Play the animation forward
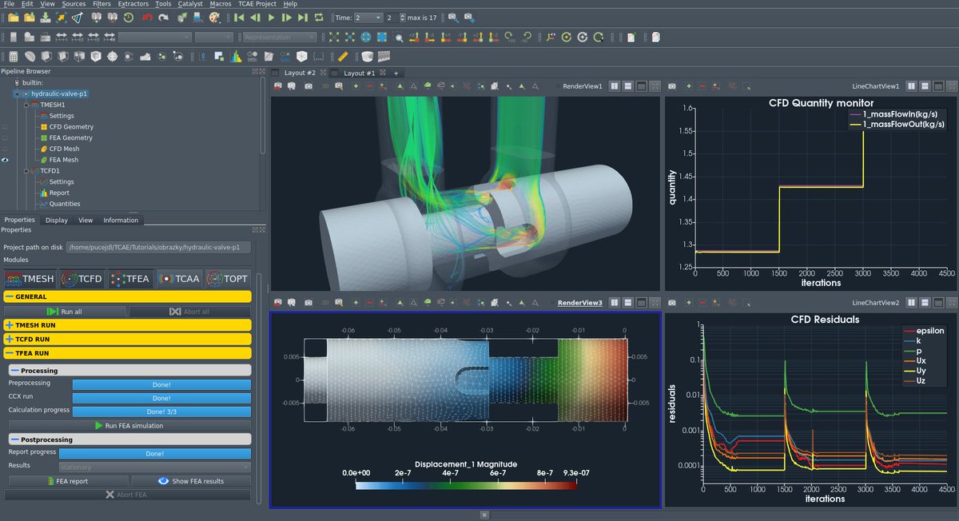The image size is (959, 521). coord(271,17)
